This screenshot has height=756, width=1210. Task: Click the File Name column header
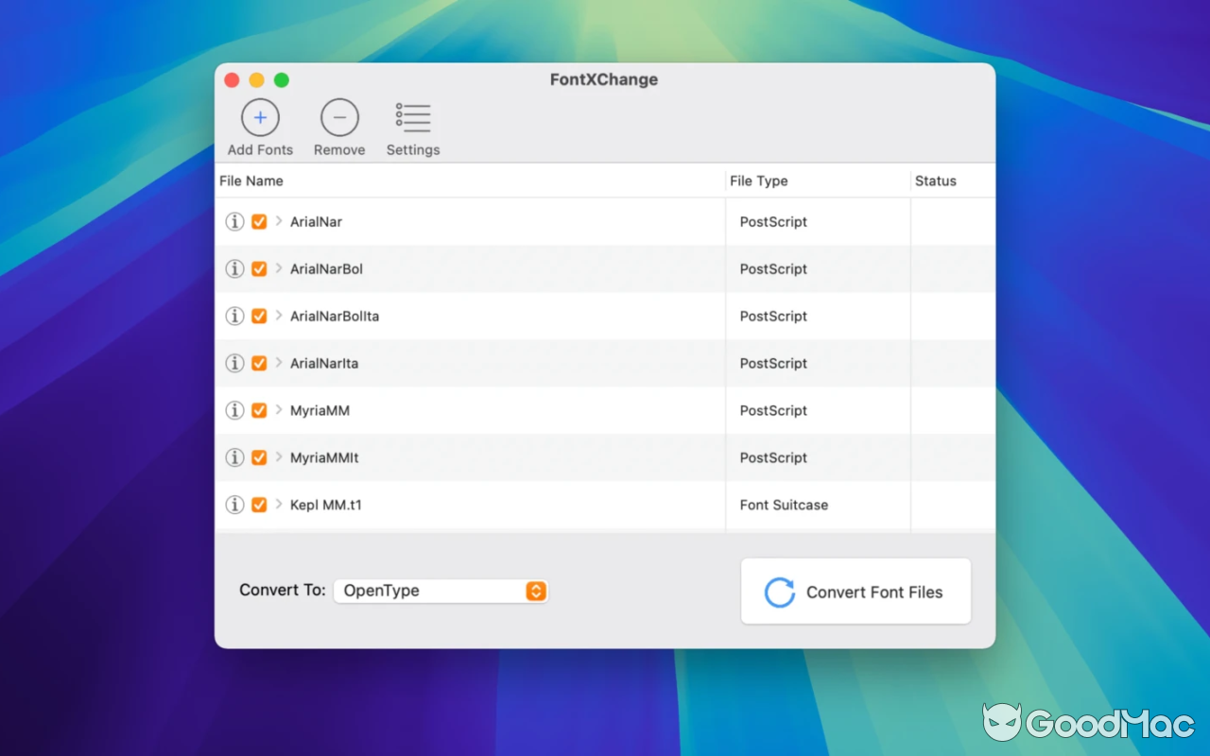[x=251, y=180]
